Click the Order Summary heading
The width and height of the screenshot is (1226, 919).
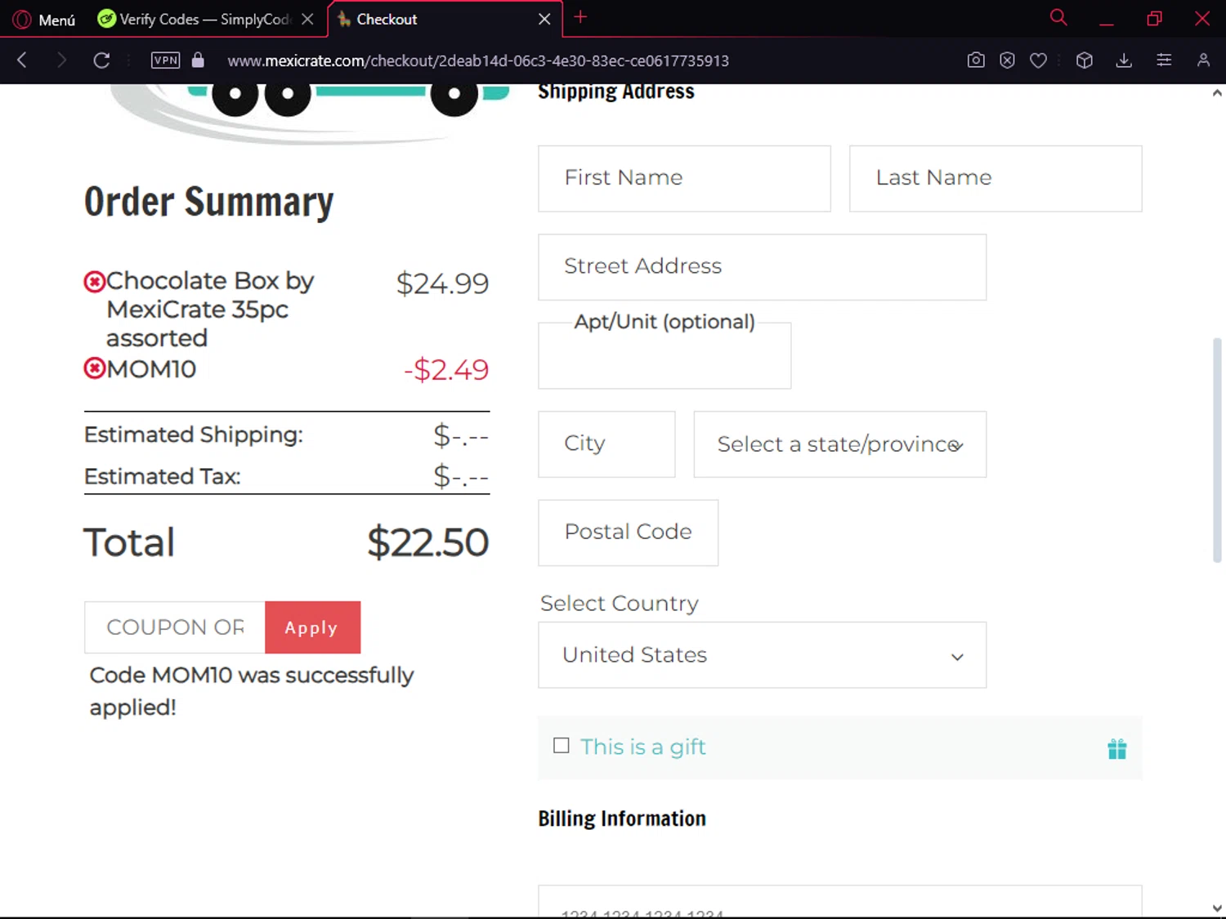click(x=208, y=203)
